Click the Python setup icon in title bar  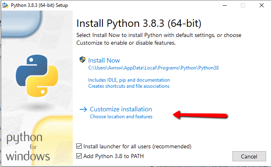5,5
